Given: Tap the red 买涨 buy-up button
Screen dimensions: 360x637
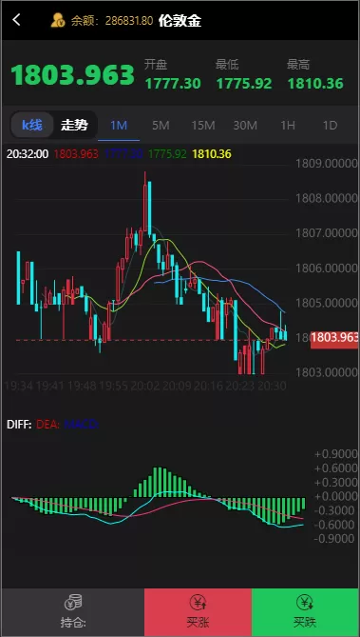Looking at the screenshot, I should pyautogui.click(x=198, y=612).
